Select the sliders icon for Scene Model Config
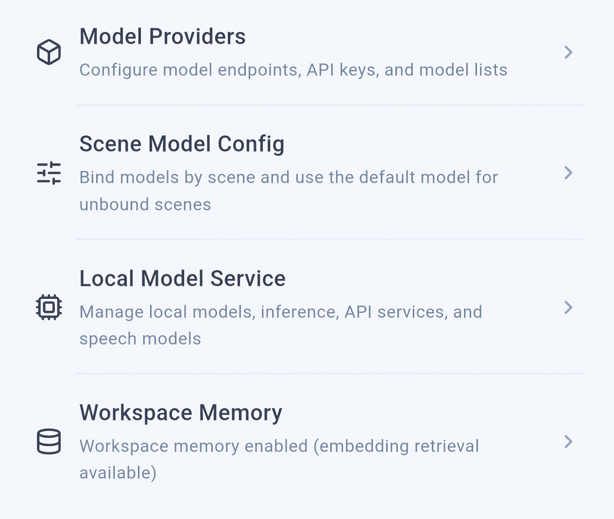 click(x=49, y=173)
